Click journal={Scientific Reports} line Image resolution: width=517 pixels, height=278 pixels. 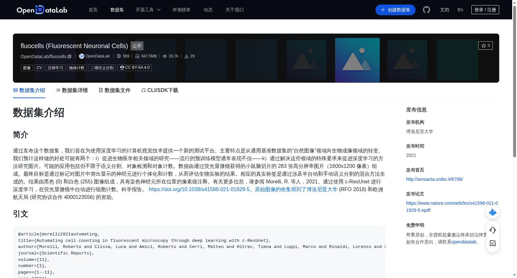[x=56, y=253]
